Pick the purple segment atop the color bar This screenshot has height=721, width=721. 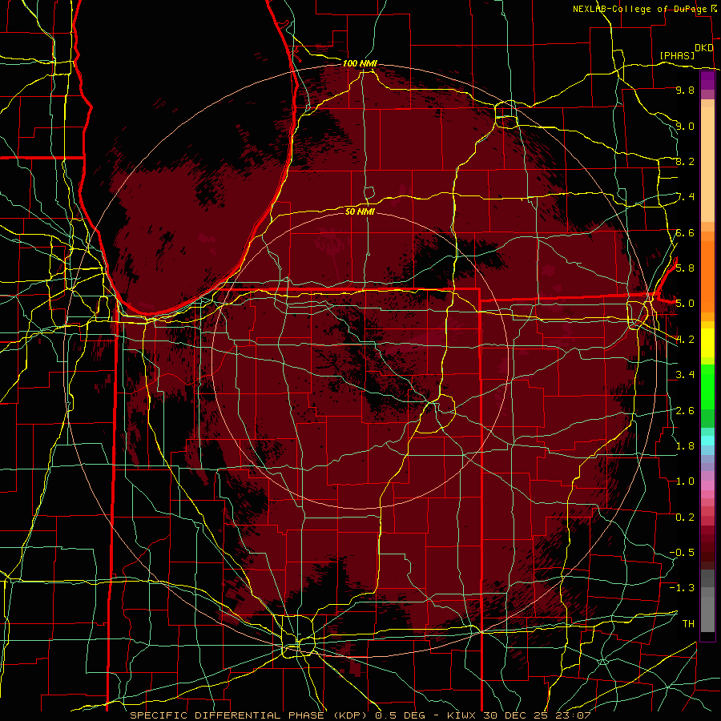click(707, 80)
